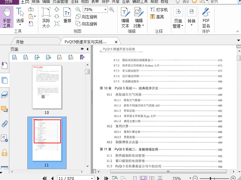
Task: Go to previous page in status bar
Action: click(x=52, y=178)
